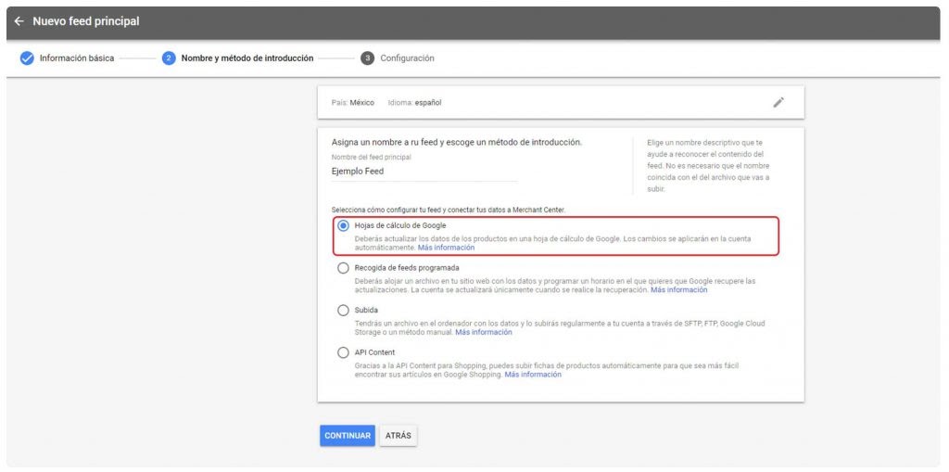Click the CONTINUAR button
The image size is (949, 472).
click(x=348, y=436)
